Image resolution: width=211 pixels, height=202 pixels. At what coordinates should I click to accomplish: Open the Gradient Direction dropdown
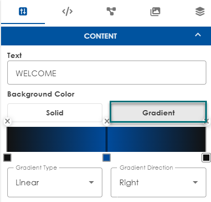tap(158, 182)
